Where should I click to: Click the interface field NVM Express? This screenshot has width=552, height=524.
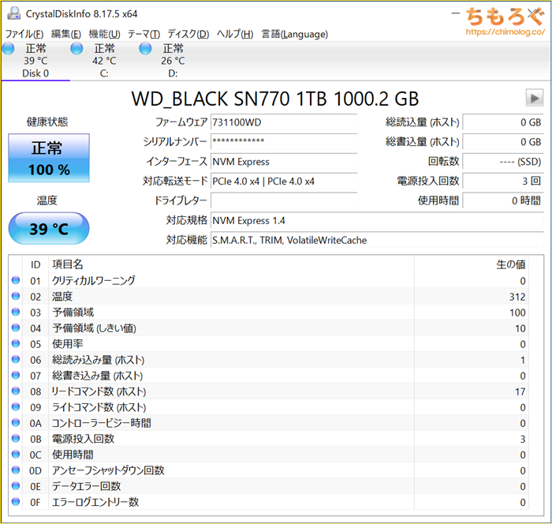[x=284, y=162]
